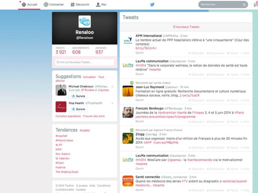Open Zingg flower avatar
Viewport: 258px width, 193px height.
128,138
